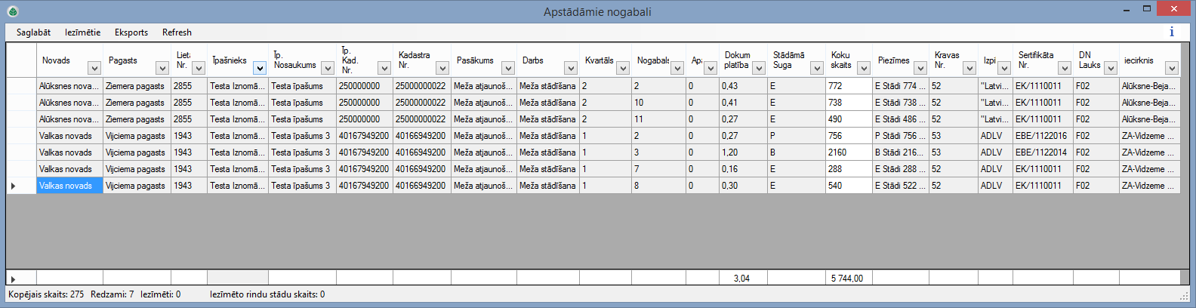
Task: Click the total area 3,04 summary cell
Action: (x=743, y=279)
